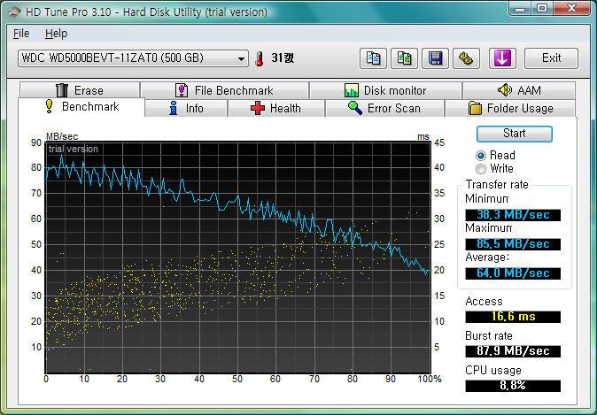The height and width of the screenshot is (415, 597).
Task: Switch to the Error Scan tab
Action: click(384, 108)
